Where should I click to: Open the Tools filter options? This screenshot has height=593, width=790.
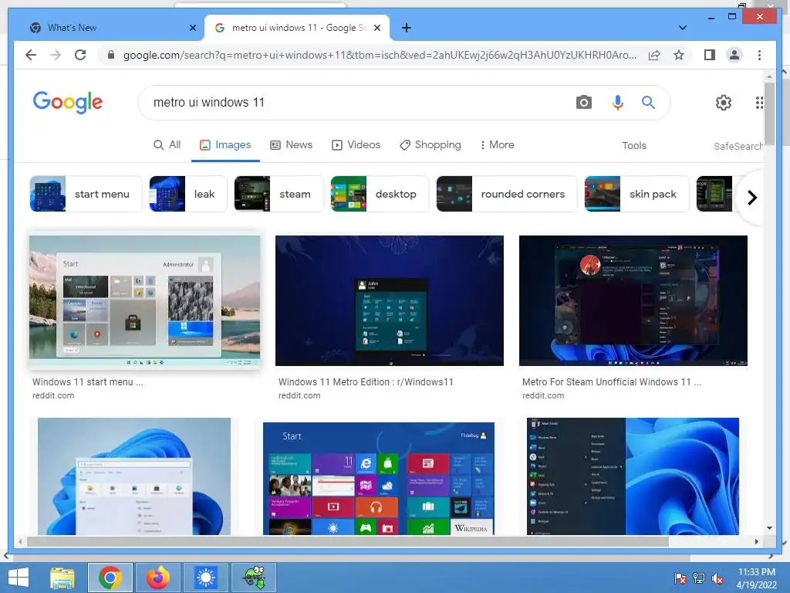(x=634, y=146)
